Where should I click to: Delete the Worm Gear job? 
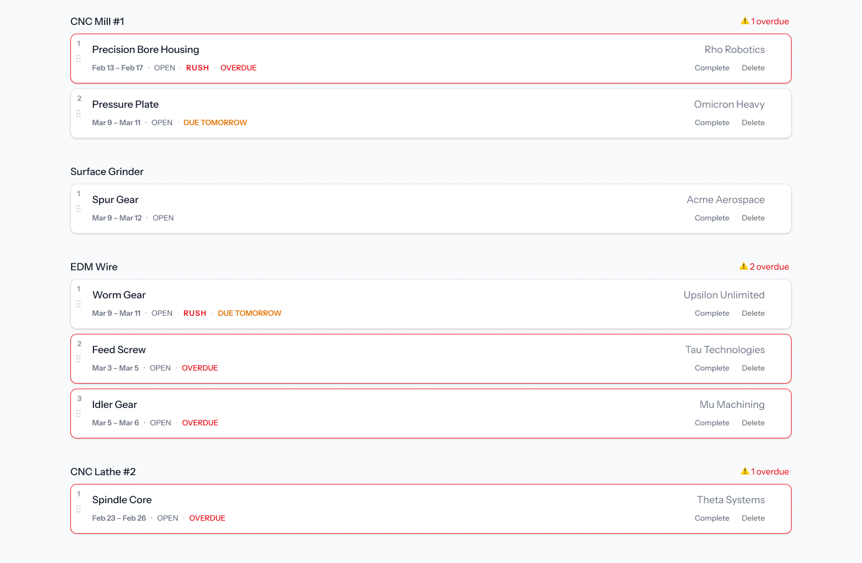pyautogui.click(x=753, y=313)
